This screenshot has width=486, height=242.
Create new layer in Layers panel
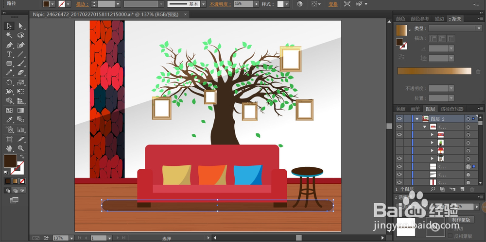(x=462, y=189)
